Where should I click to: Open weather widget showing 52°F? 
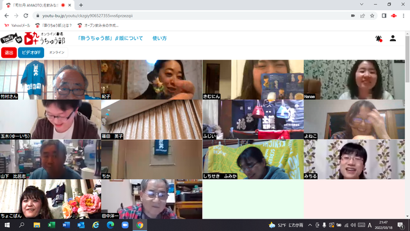click(x=286, y=225)
